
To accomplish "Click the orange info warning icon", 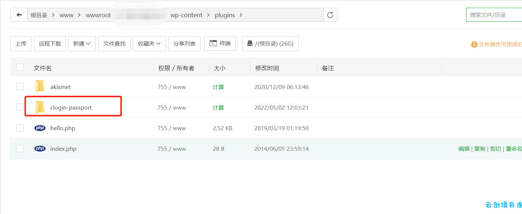I will (474, 44).
